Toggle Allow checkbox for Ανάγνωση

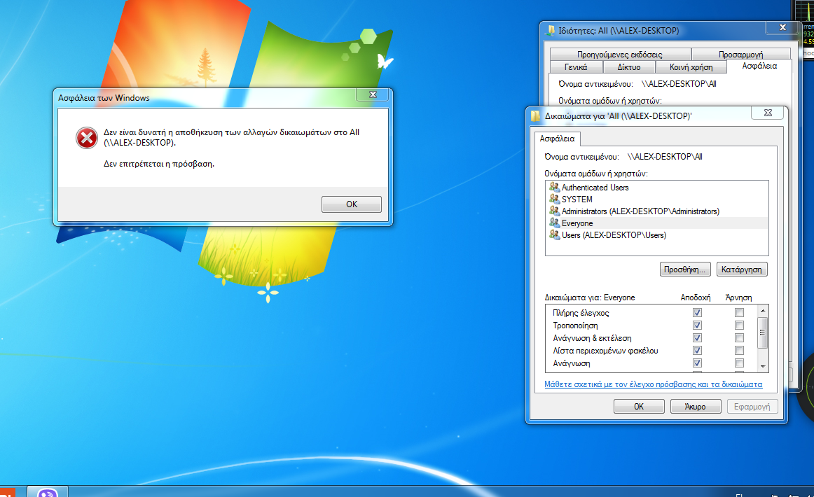[x=697, y=363]
